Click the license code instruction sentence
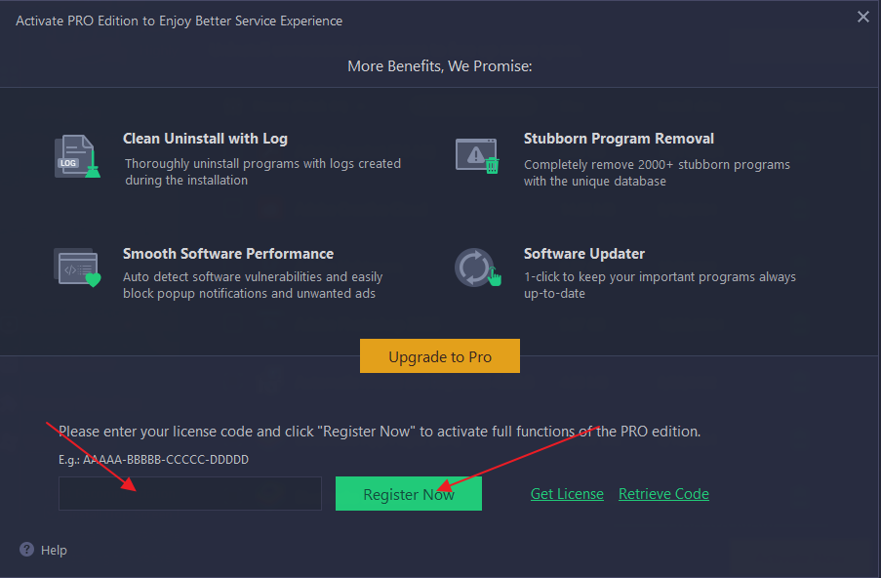Image resolution: width=881 pixels, height=578 pixels. click(x=380, y=431)
